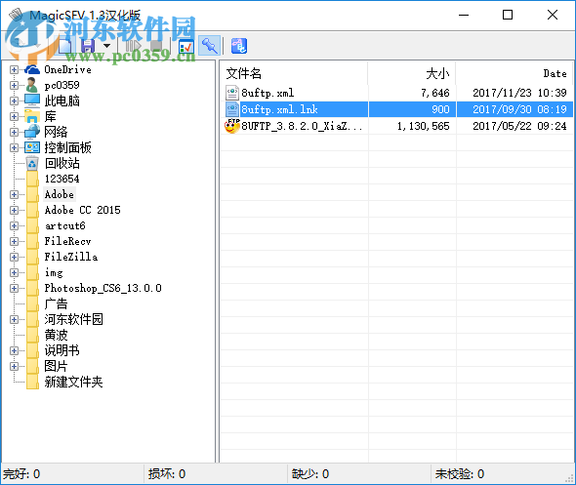Click the folder icon beside 123654
Image resolution: width=576 pixels, height=485 pixels.
(32, 179)
